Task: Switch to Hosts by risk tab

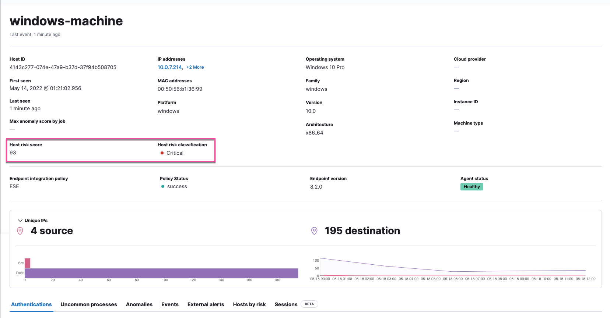Action: tap(249, 304)
